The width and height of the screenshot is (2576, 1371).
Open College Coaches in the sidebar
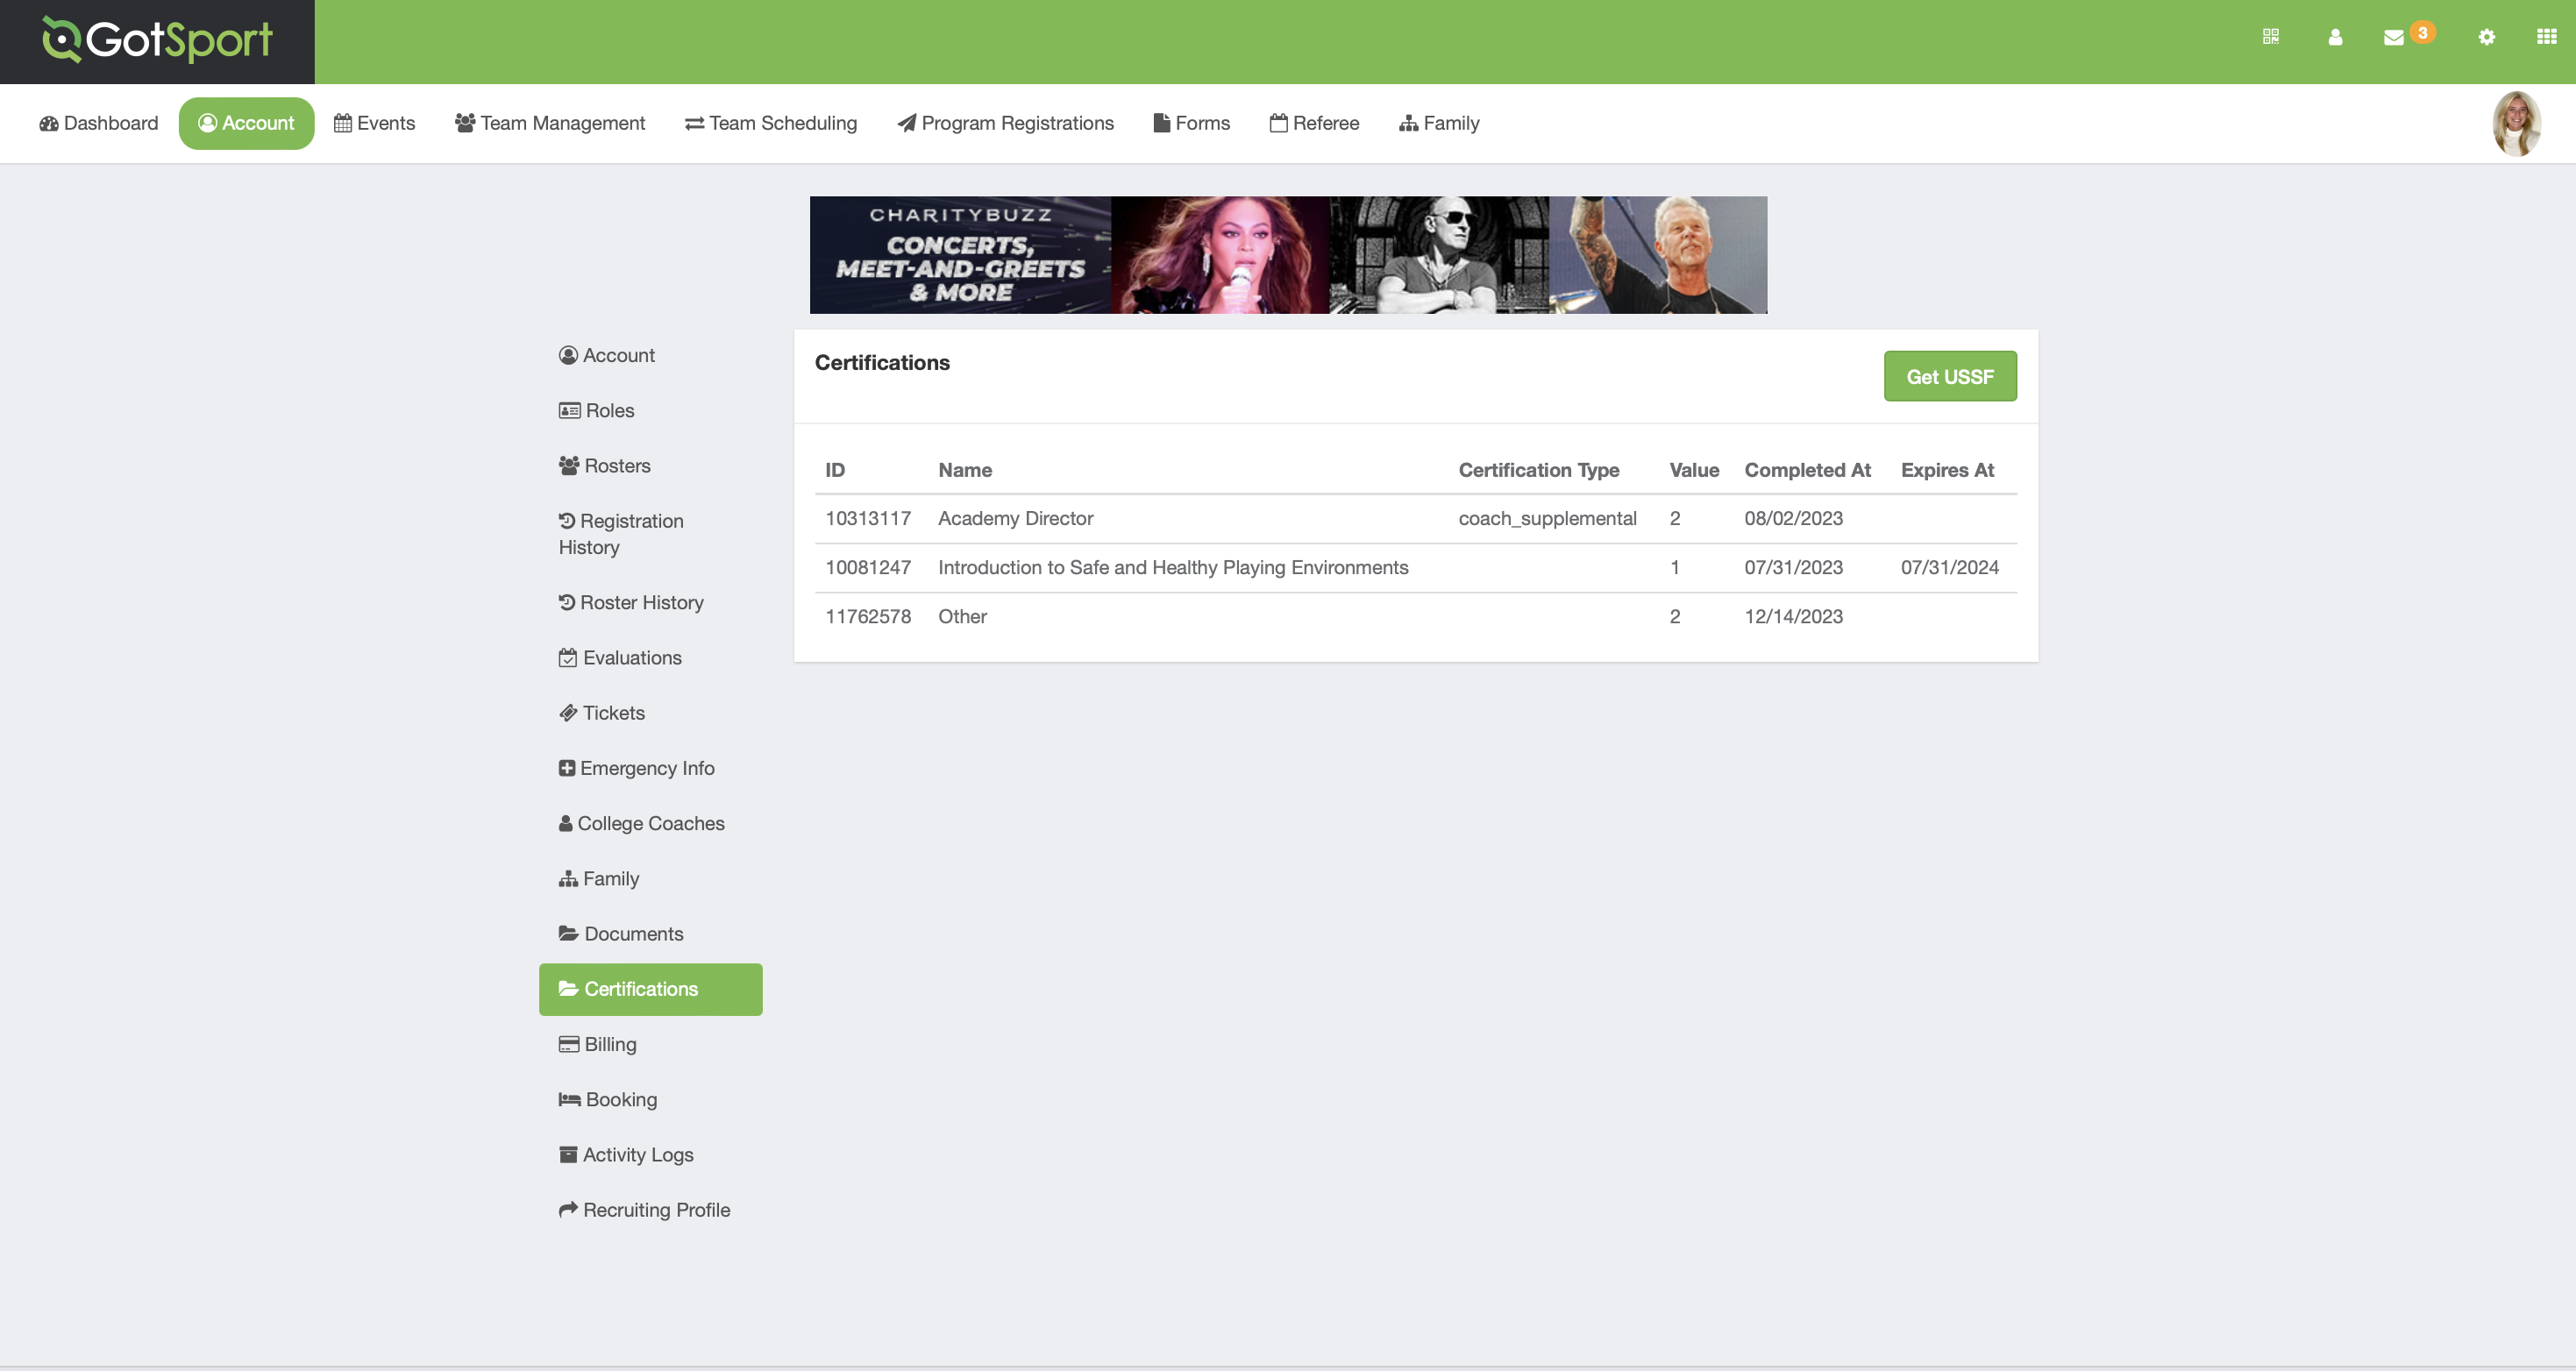pos(650,823)
